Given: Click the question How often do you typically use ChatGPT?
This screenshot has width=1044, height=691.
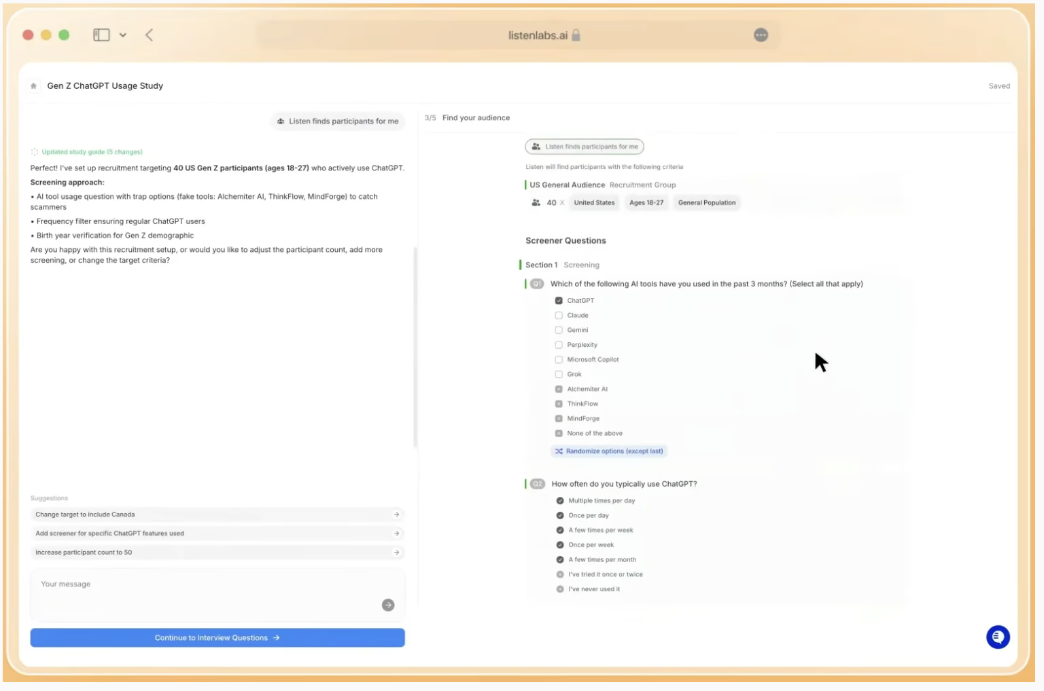Looking at the screenshot, I should point(624,484).
